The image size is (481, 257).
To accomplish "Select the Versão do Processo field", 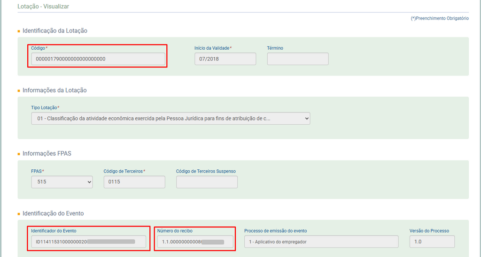I will tap(432, 242).
